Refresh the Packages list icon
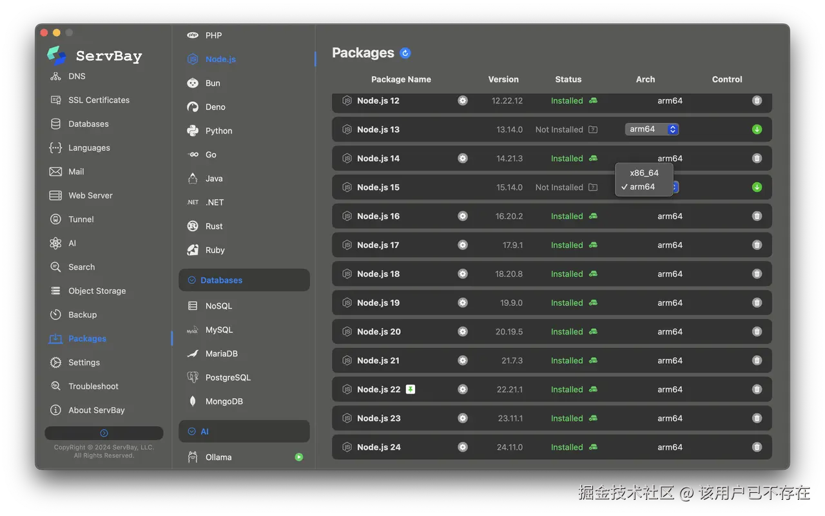Image resolution: width=825 pixels, height=516 pixels. point(405,53)
